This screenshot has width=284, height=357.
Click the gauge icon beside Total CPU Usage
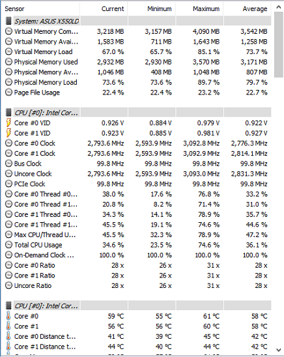[x=8, y=245]
